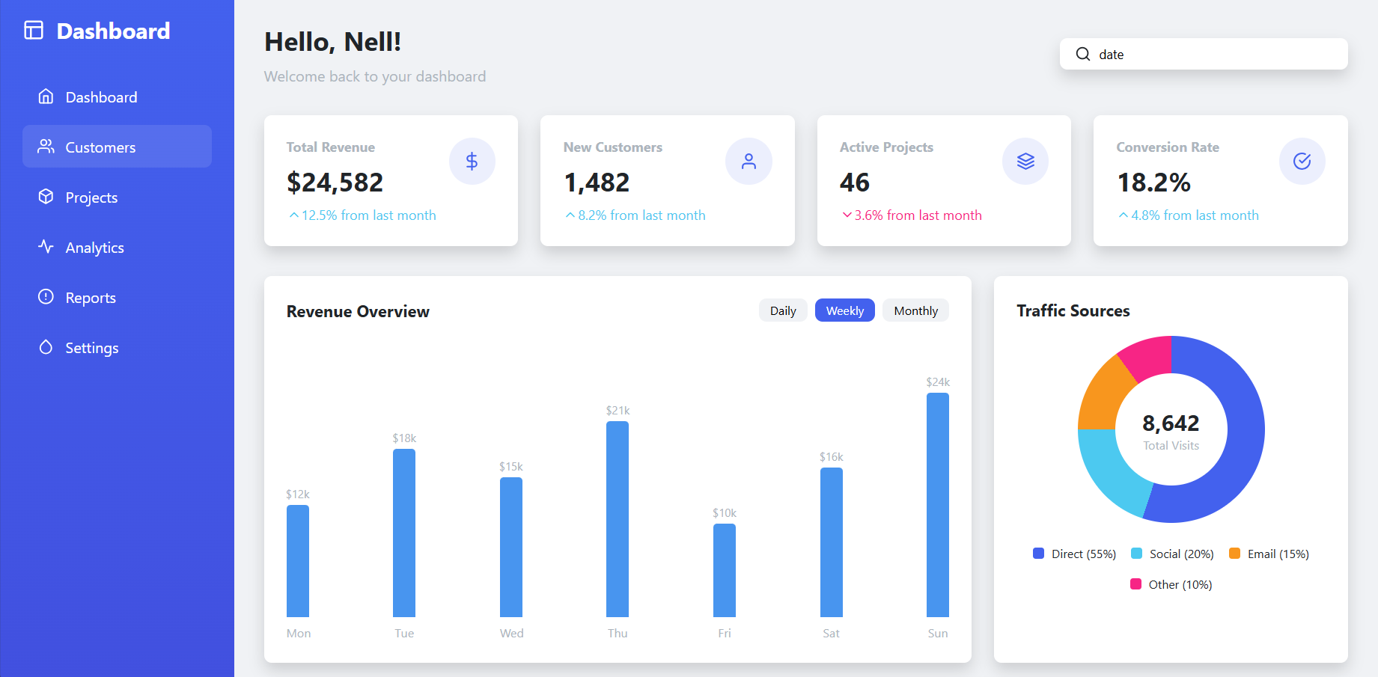1378x677 pixels.
Task: Click the 'Social (20%)' legend label
Action: click(1182, 554)
